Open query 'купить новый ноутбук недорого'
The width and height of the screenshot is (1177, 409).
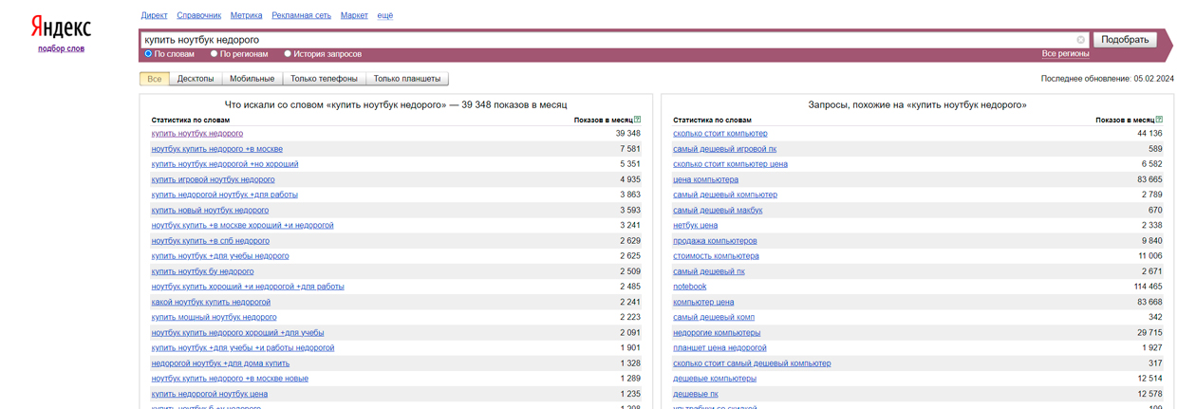210,211
